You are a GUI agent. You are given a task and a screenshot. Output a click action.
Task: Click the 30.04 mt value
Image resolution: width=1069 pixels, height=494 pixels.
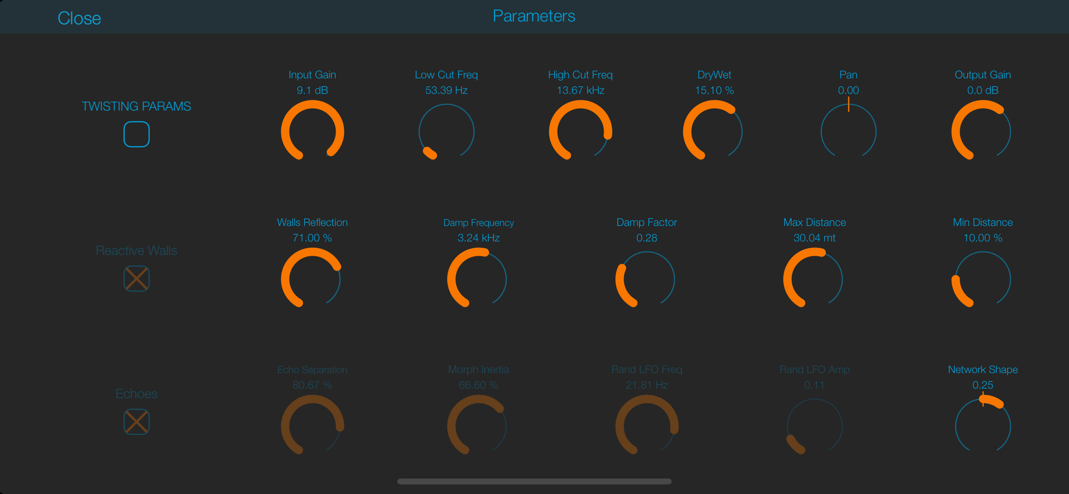814,238
